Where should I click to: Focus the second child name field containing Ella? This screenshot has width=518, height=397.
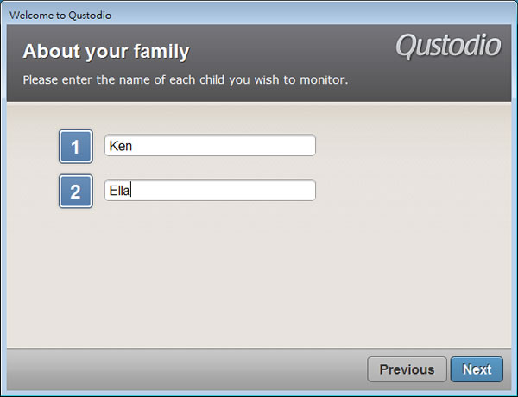click(210, 191)
